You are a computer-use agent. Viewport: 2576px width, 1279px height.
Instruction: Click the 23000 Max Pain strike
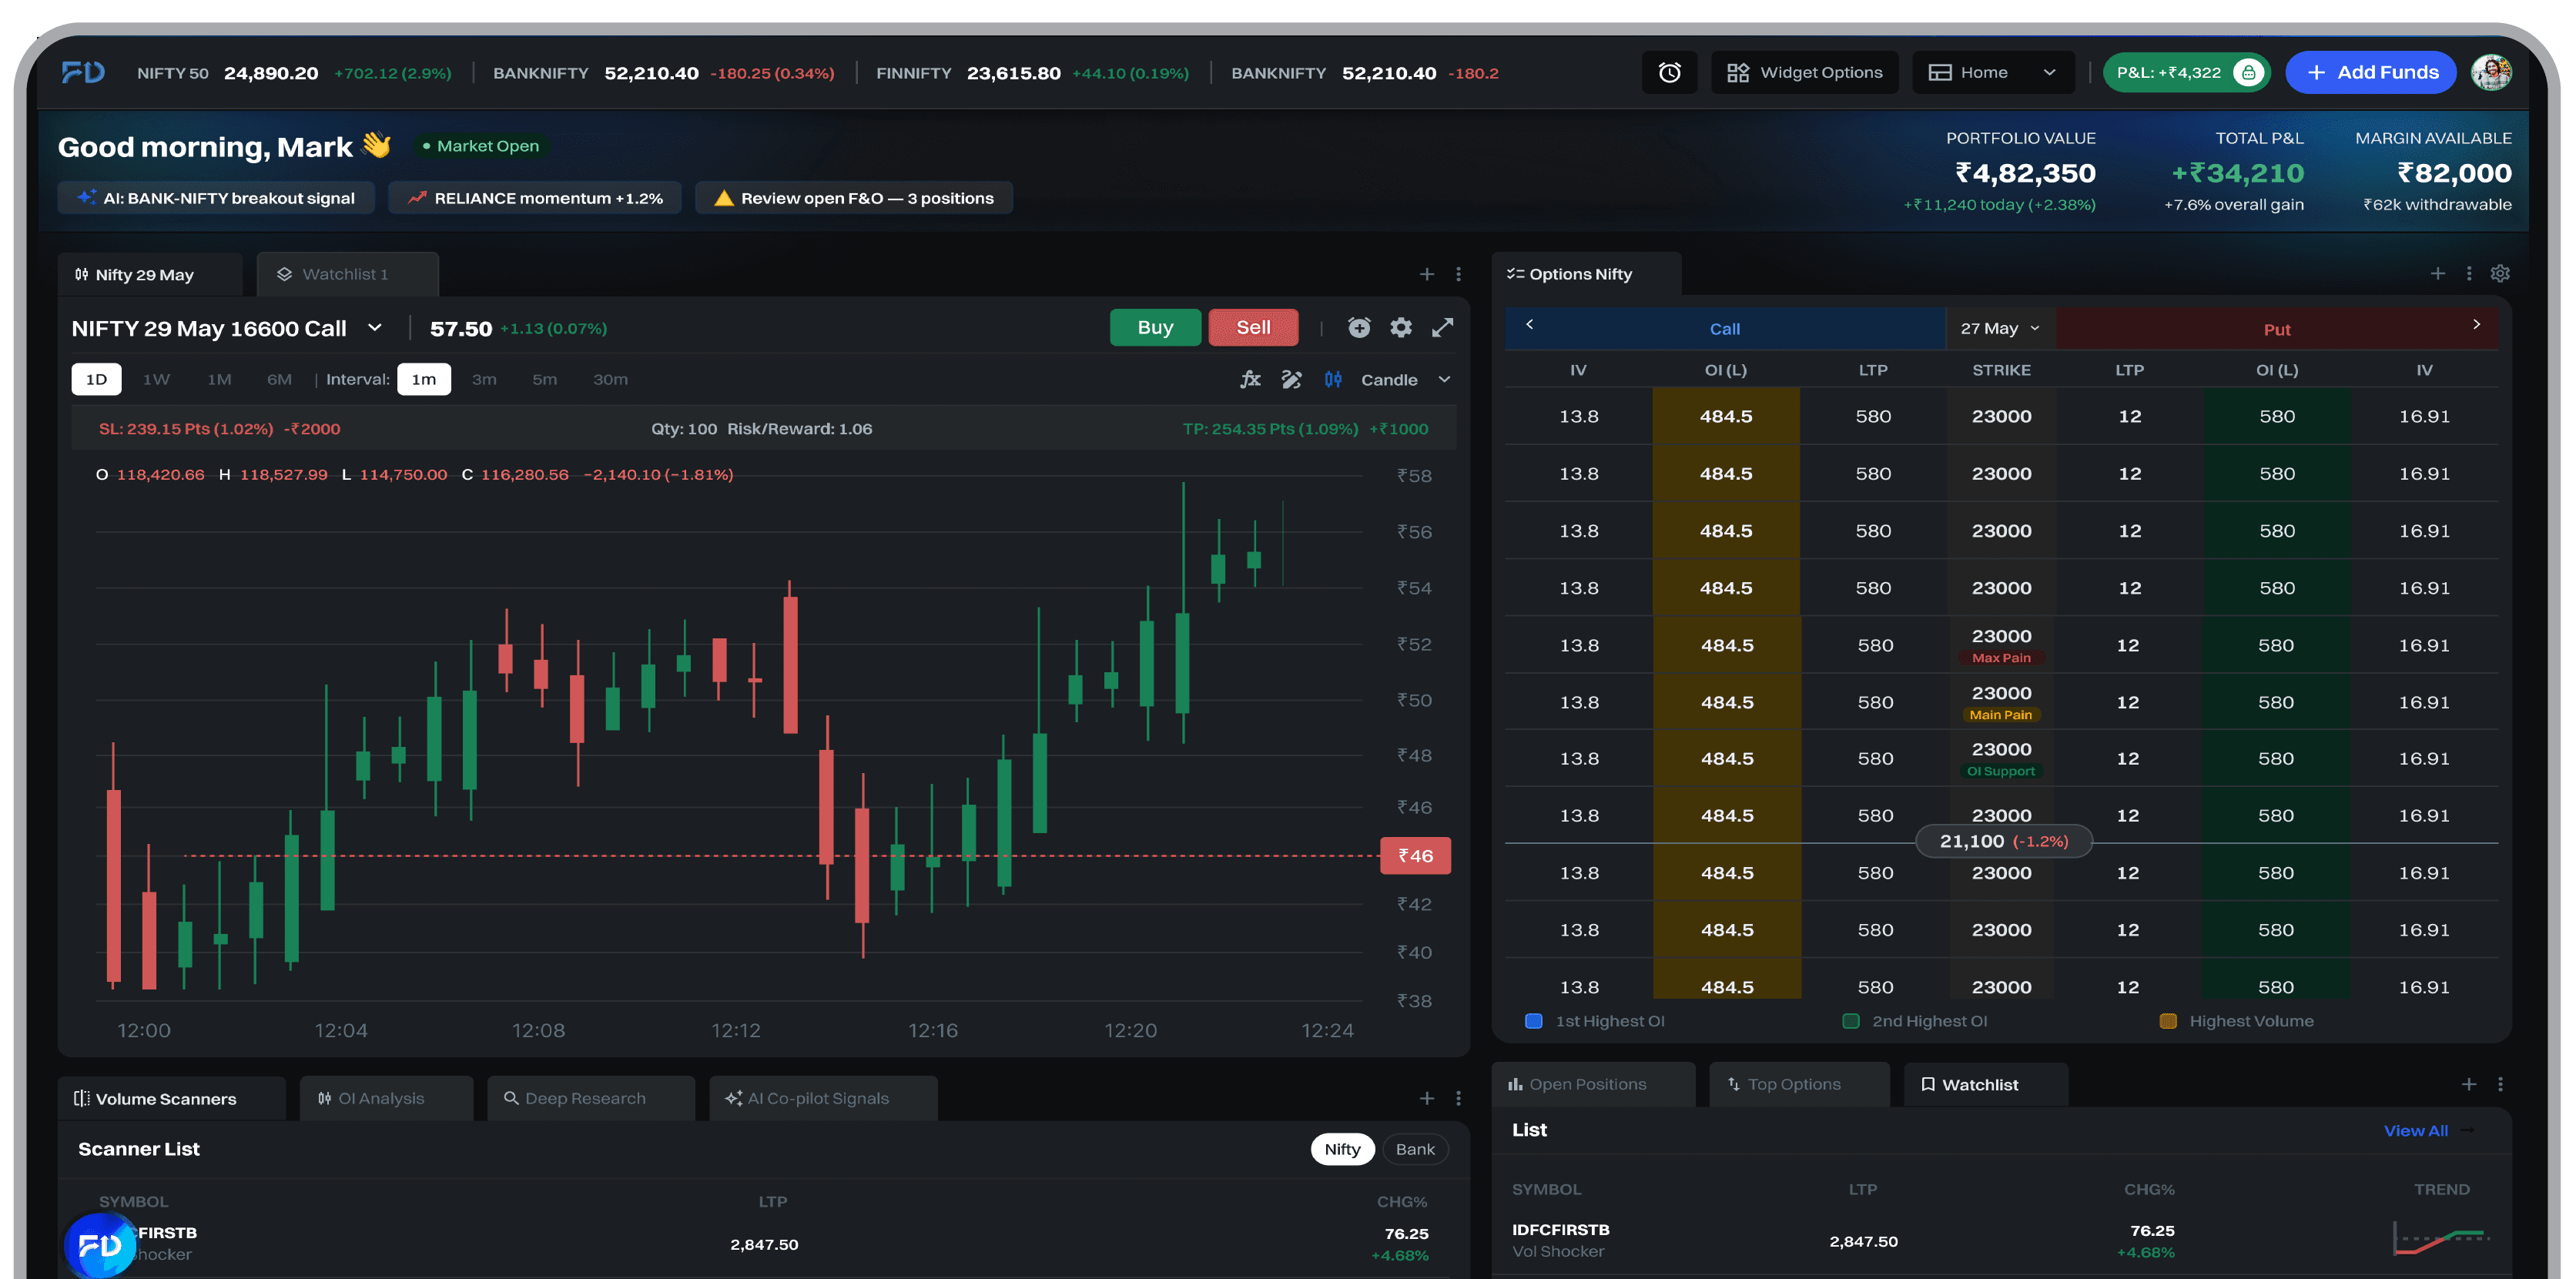pos(2001,645)
